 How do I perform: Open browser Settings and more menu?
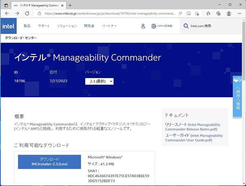239,14
